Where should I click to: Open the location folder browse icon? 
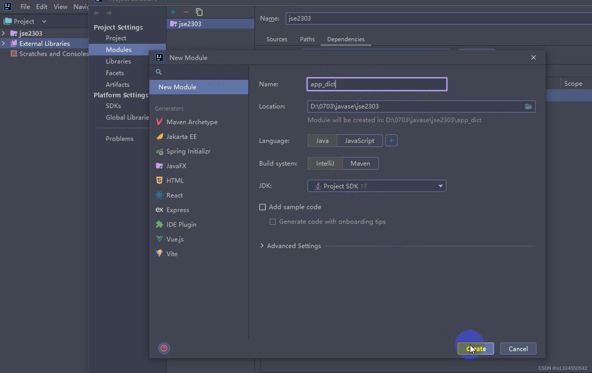tap(528, 106)
